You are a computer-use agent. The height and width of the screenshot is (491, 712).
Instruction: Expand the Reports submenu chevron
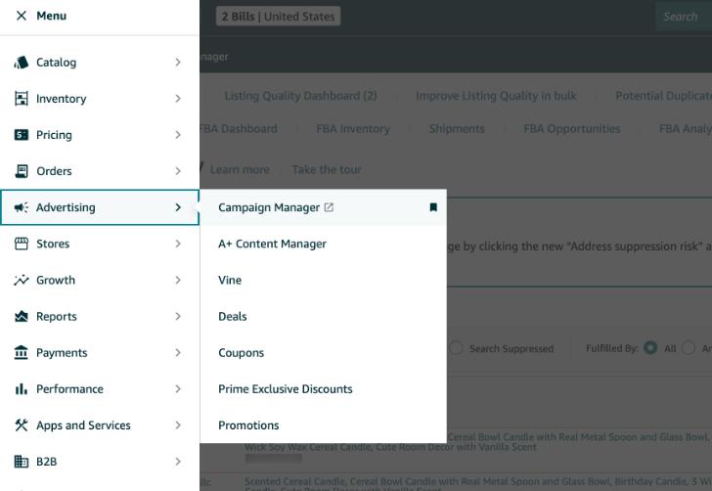178,317
